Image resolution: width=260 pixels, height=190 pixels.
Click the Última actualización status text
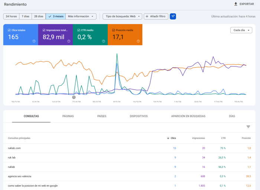pyautogui.click(x=233, y=16)
